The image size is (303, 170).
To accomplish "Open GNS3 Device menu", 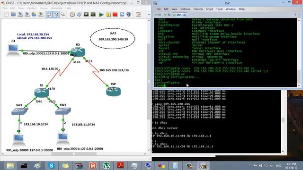I will (44, 8).
